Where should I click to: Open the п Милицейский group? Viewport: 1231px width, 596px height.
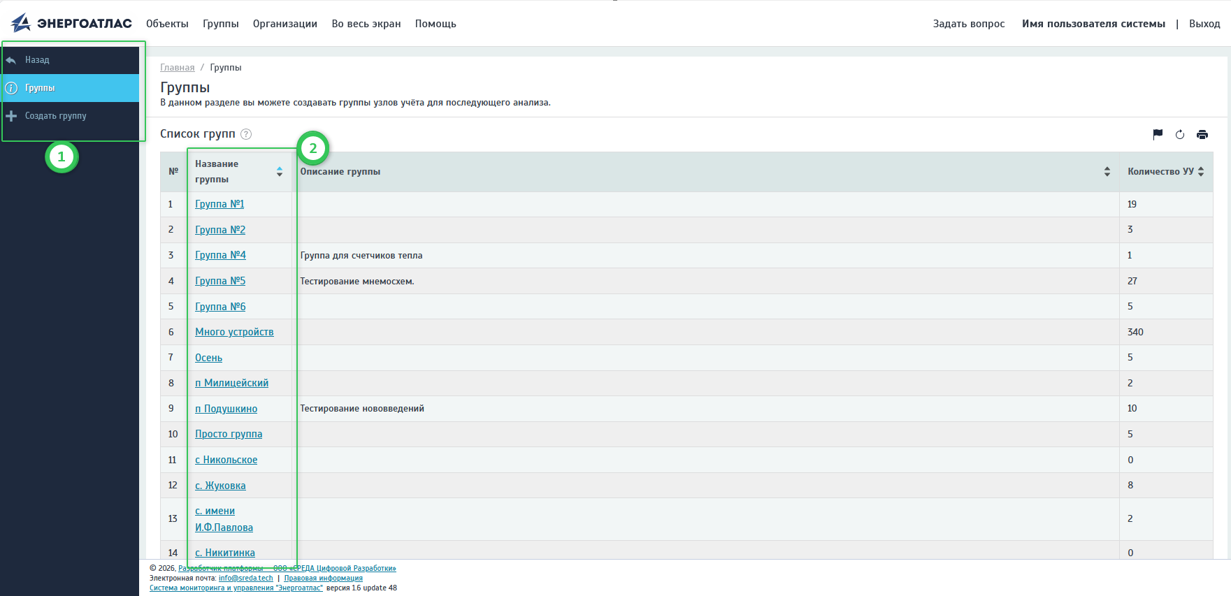pyautogui.click(x=231, y=383)
